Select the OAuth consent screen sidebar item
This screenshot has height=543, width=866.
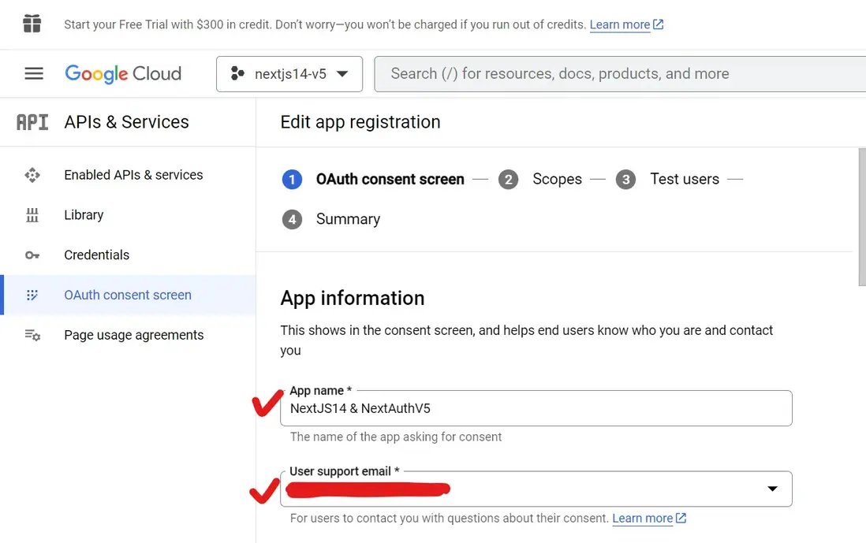coord(128,295)
